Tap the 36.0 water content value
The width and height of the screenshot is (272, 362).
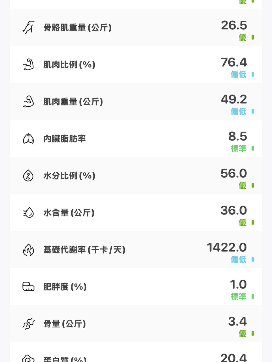coord(234,210)
